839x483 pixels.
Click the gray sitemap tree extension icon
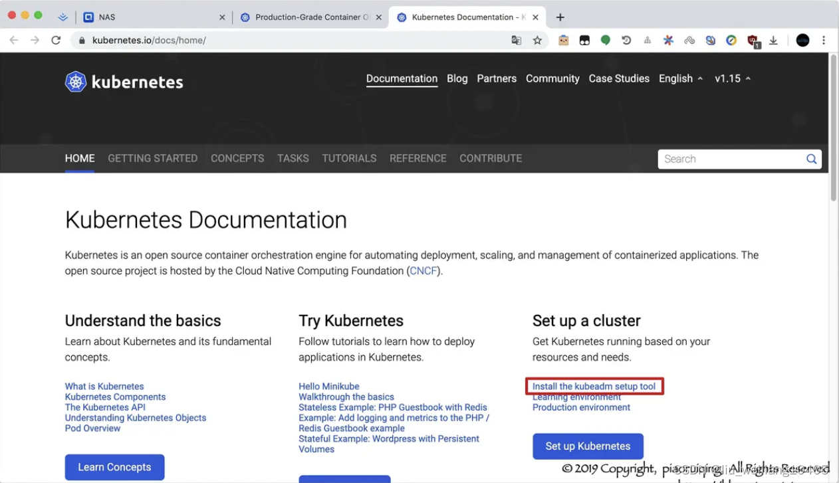click(647, 41)
